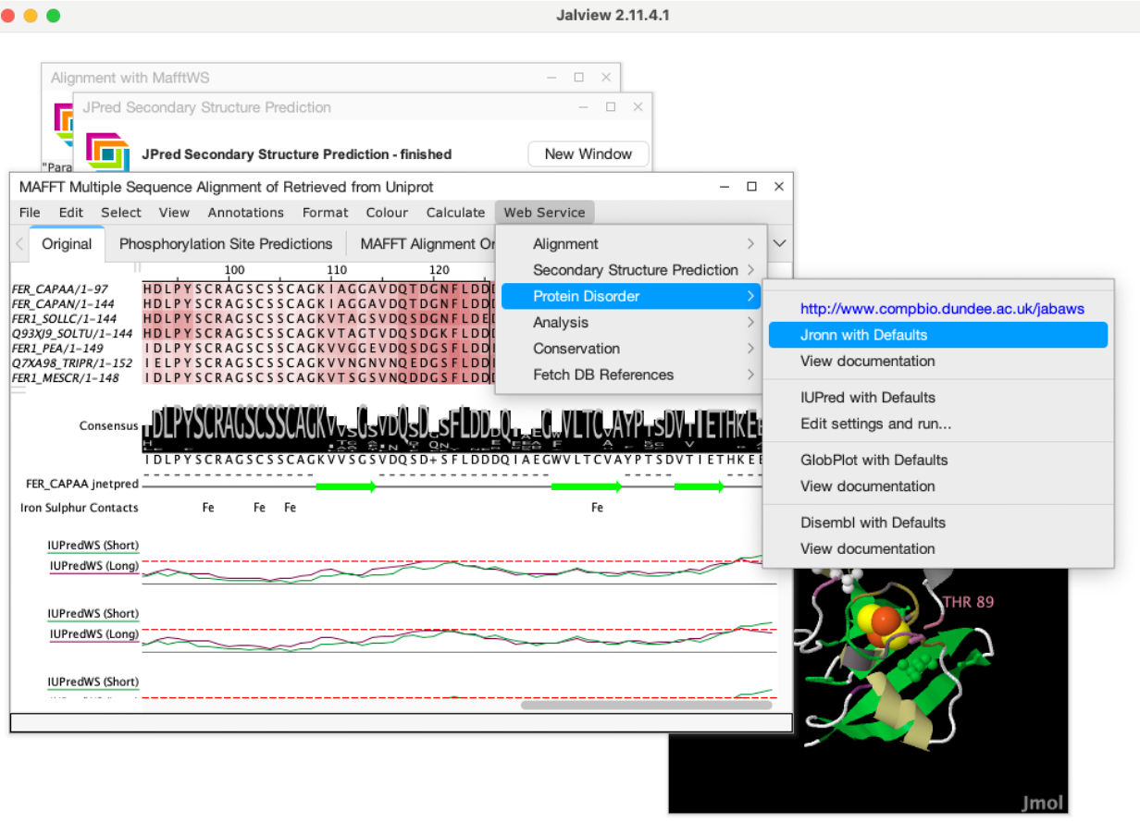The width and height of the screenshot is (1140, 836).
Task: Expand the Secondary Structure Prediction submenu
Action: pos(635,270)
